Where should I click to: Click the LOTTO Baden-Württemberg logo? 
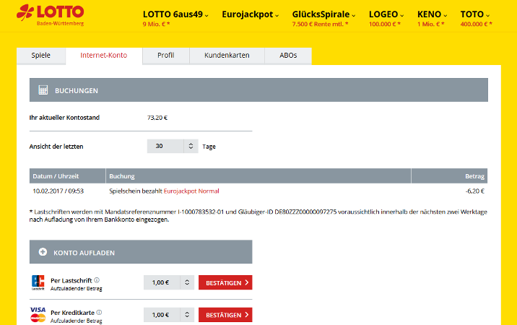point(50,15)
